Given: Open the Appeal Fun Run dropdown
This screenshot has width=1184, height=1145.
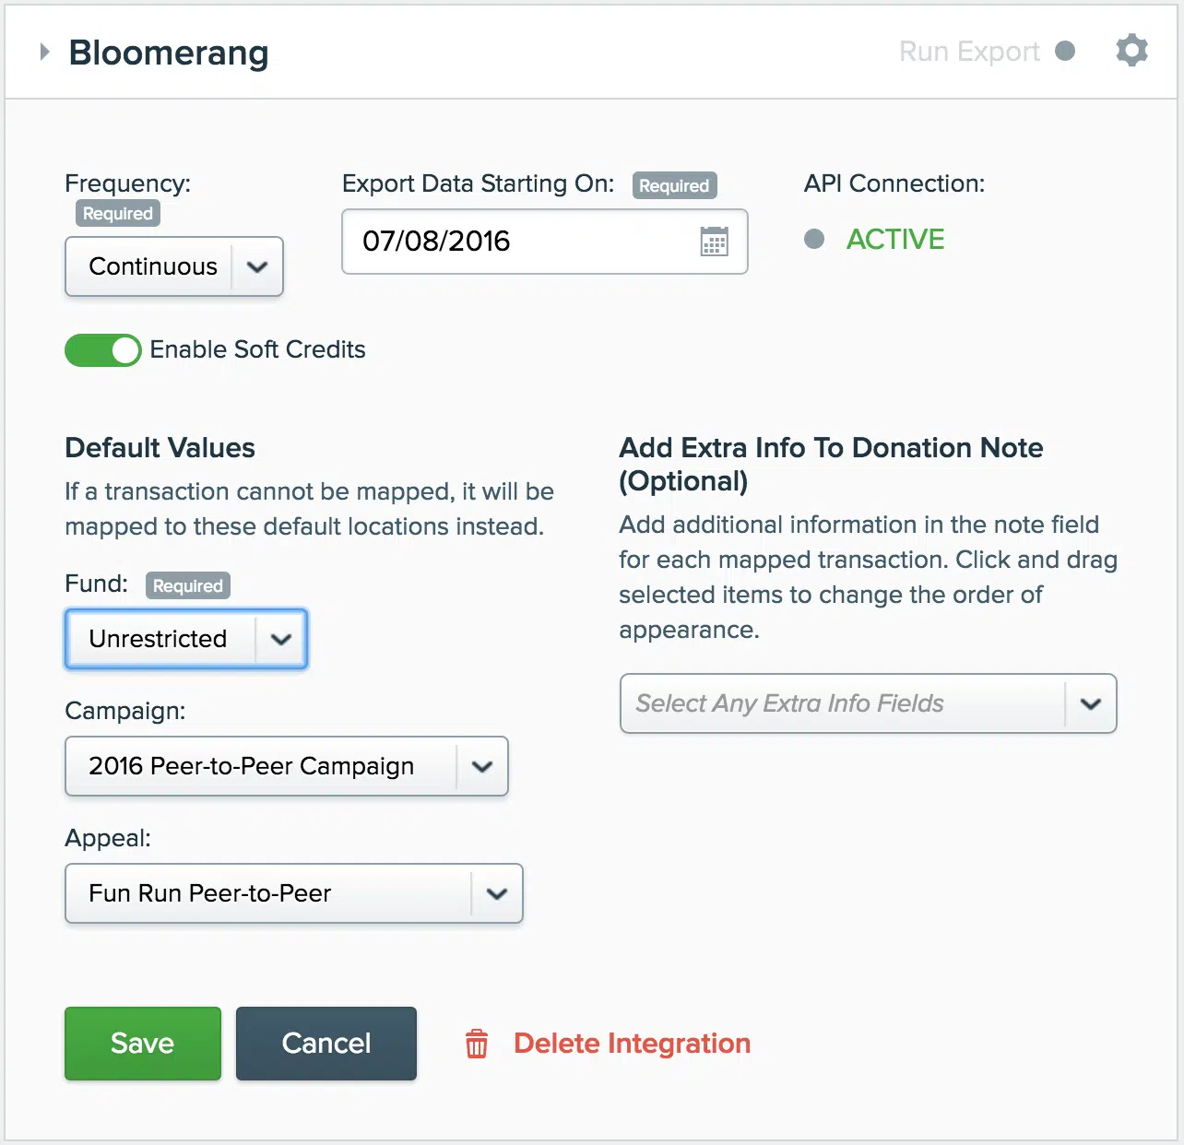Looking at the screenshot, I should 294,893.
